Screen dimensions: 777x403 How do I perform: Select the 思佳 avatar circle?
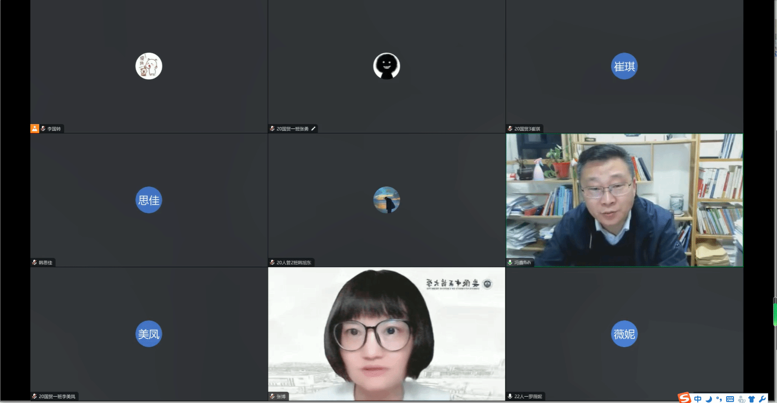coord(149,200)
